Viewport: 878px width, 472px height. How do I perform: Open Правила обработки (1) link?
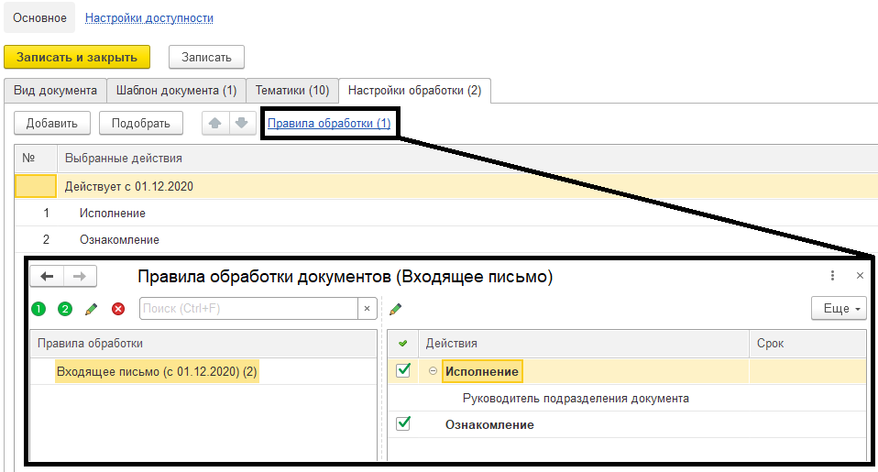(329, 123)
